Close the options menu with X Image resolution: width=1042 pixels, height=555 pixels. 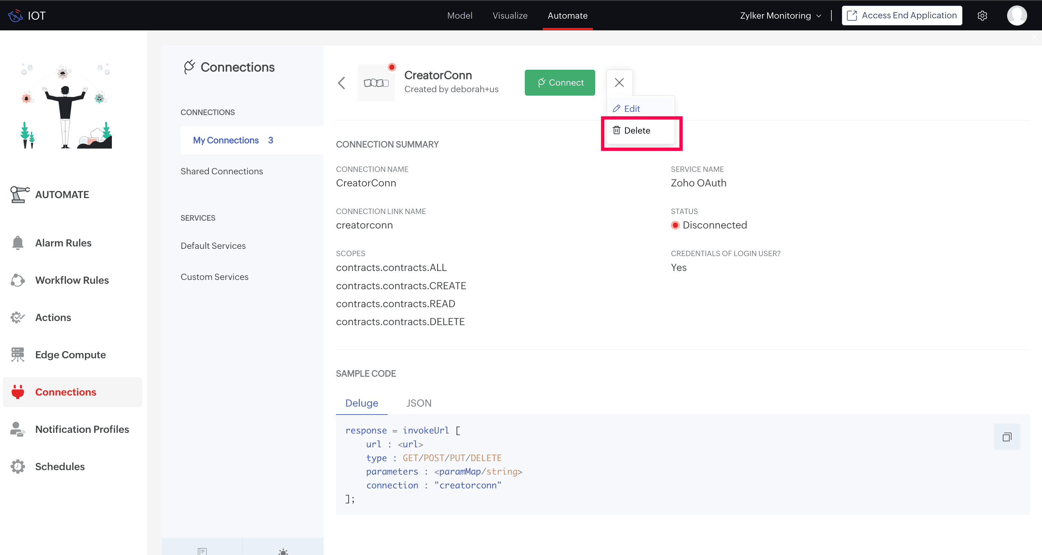click(x=619, y=82)
